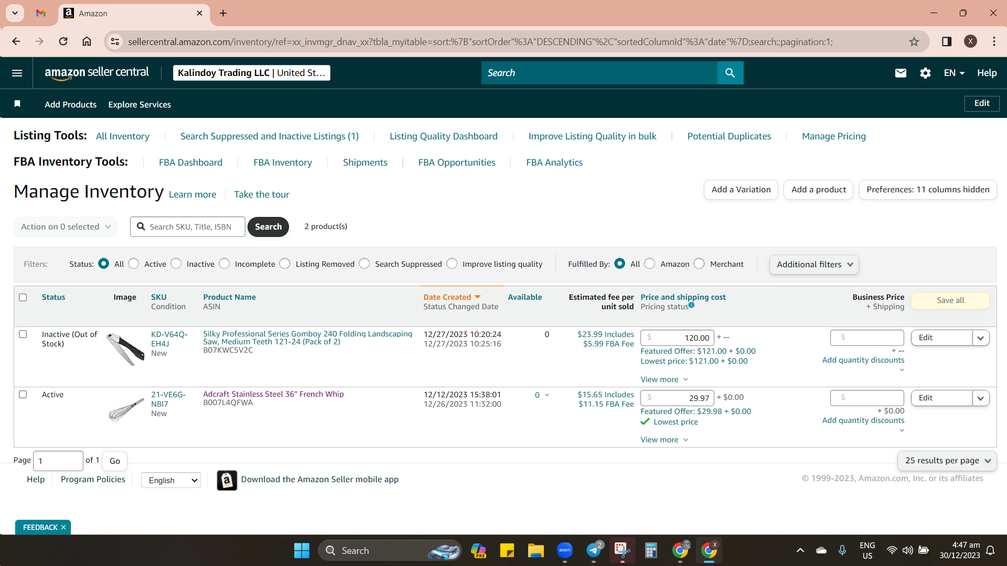Open File Explorer from the taskbar
Viewport: 1007px width, 566px height.
(535, 550)
